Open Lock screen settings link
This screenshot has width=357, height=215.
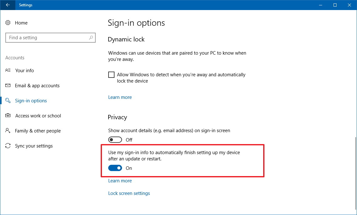pos(129,193)
